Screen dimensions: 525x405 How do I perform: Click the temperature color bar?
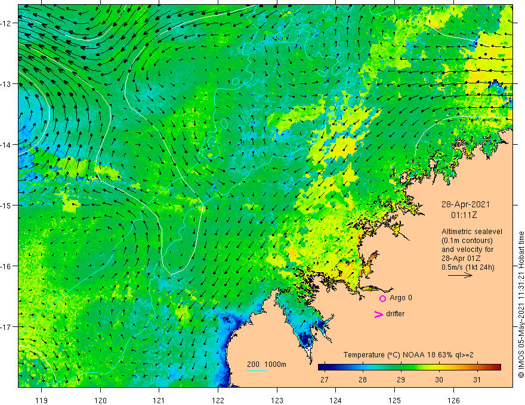coord(409,367)
